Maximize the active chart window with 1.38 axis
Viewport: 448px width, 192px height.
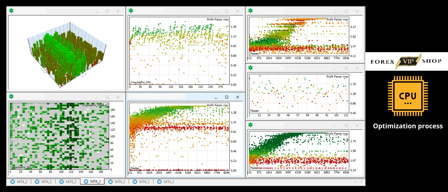tap(227, 97)
